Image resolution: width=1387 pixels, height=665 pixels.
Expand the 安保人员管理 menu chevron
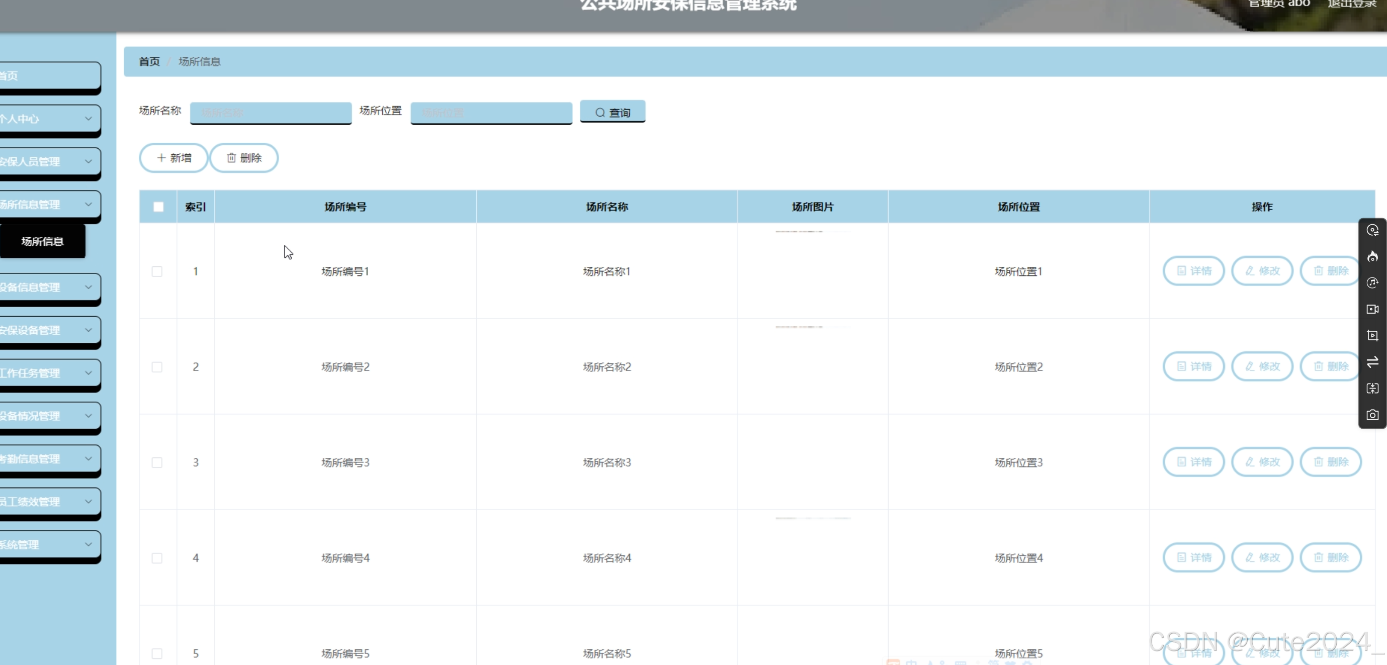89,161
